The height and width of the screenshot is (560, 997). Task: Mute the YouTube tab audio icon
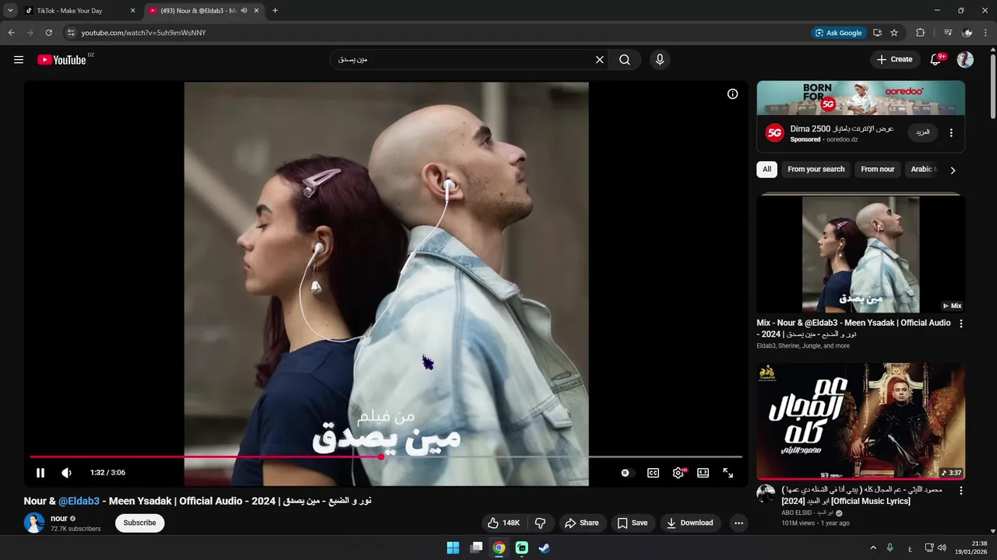click(x=244, y=11)
